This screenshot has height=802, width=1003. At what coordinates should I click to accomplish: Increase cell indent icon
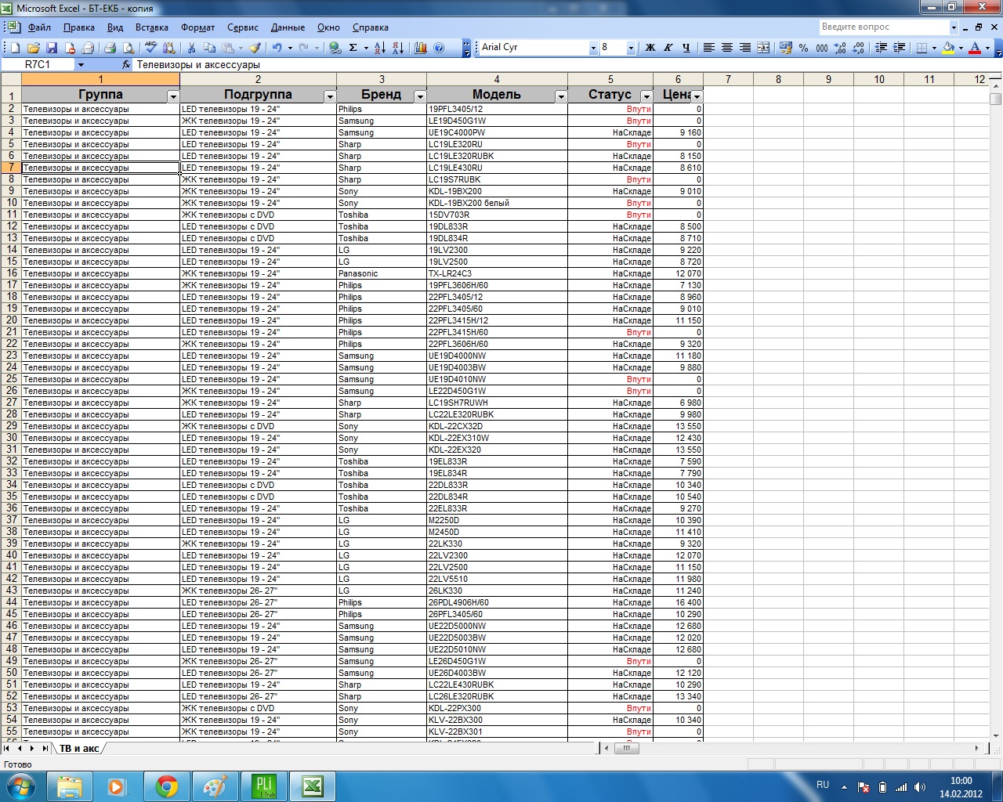(899, 48)
